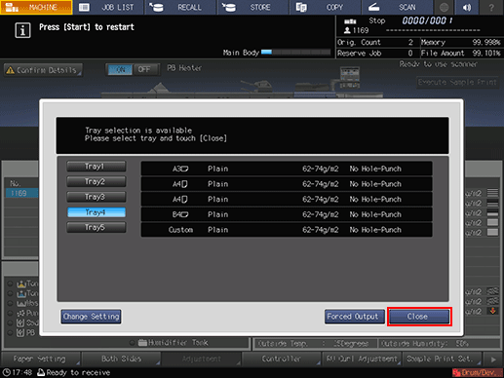Click the File Amount 99.101% value
Screen dimensions: 504x378
click(486, 53)
